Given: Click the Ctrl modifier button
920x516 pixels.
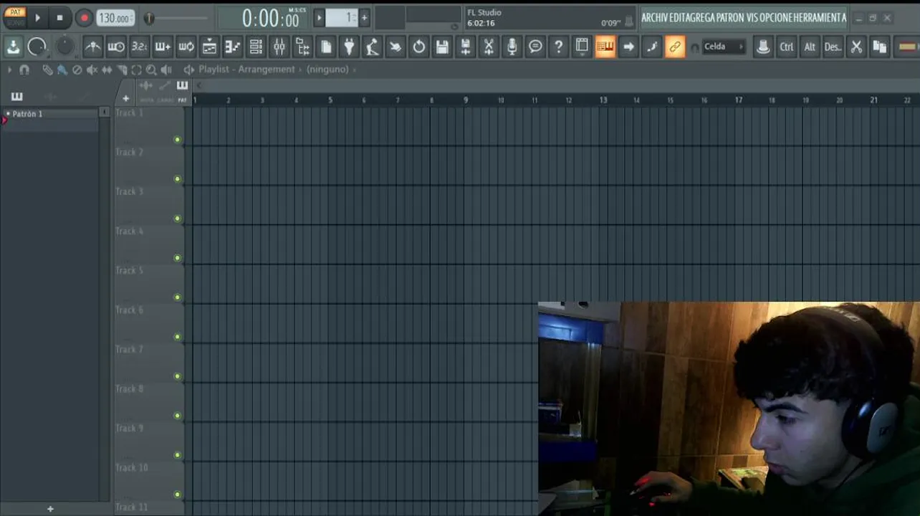Looking at the screenshot, I should click(x=786, y=47).
